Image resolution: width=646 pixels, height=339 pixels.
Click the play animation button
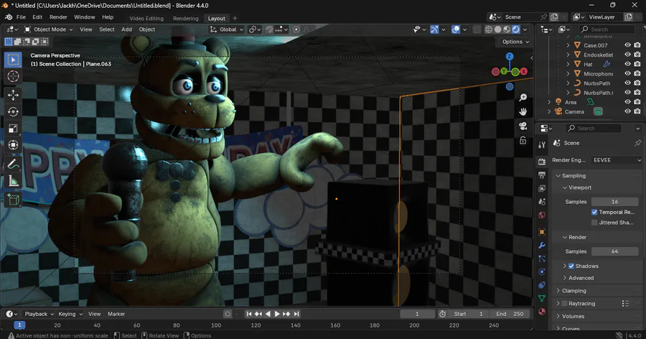[277, 314]
